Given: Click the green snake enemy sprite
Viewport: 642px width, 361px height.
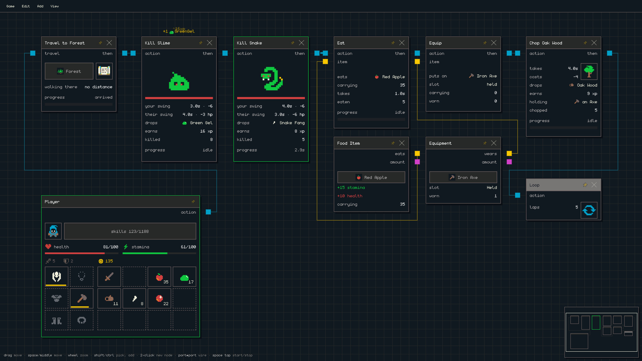Looking at the screenshot, I should click(x=272, y=79).
